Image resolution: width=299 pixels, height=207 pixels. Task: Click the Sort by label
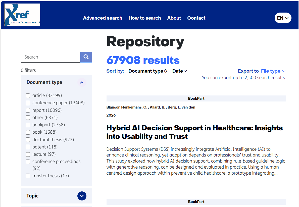pyautogui.click(x=115, y=71)
